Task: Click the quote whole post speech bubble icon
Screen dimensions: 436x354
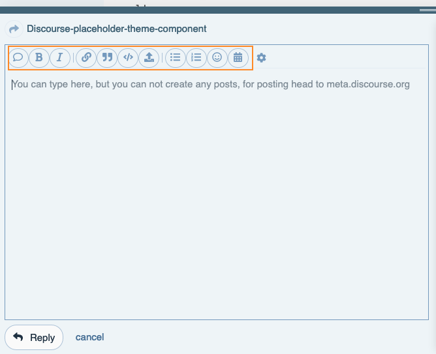Action: tap(18, 57)
